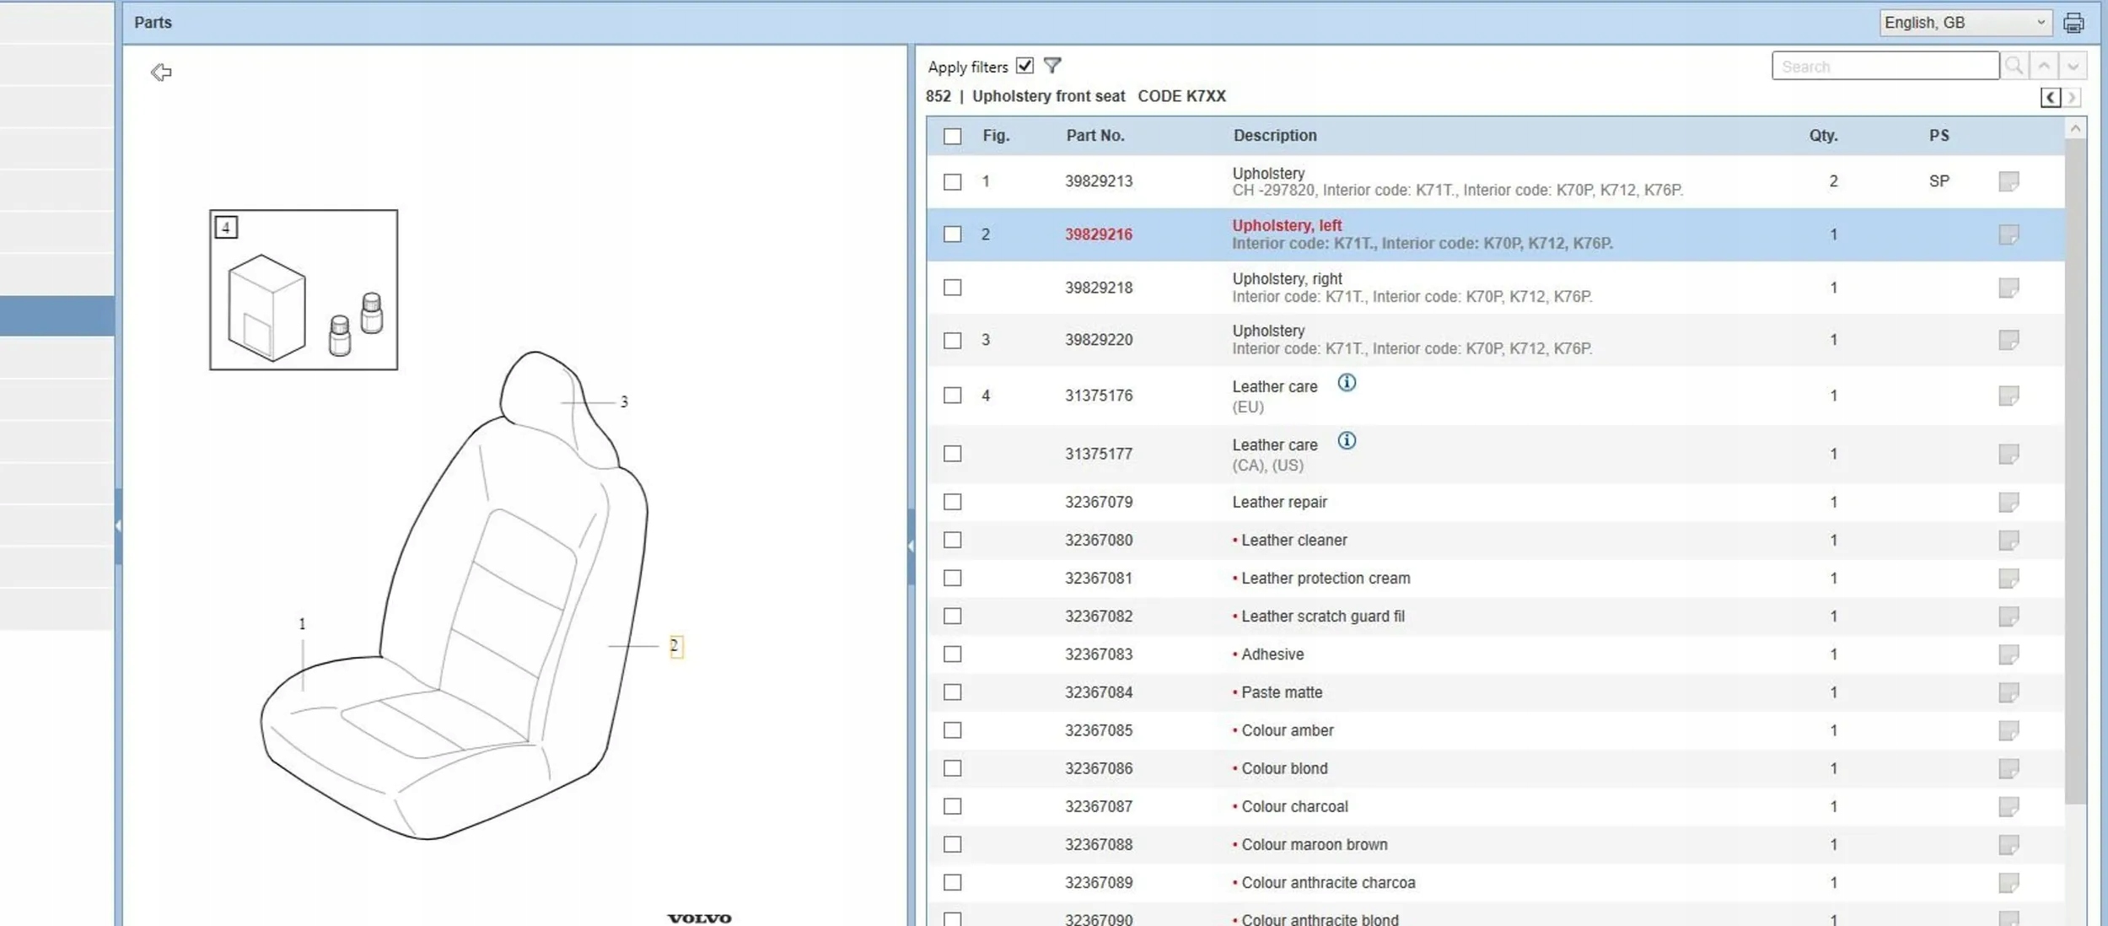Click note icon for Leather repair row
This screenshot has height=926, width=2108.
(2009, 503)
